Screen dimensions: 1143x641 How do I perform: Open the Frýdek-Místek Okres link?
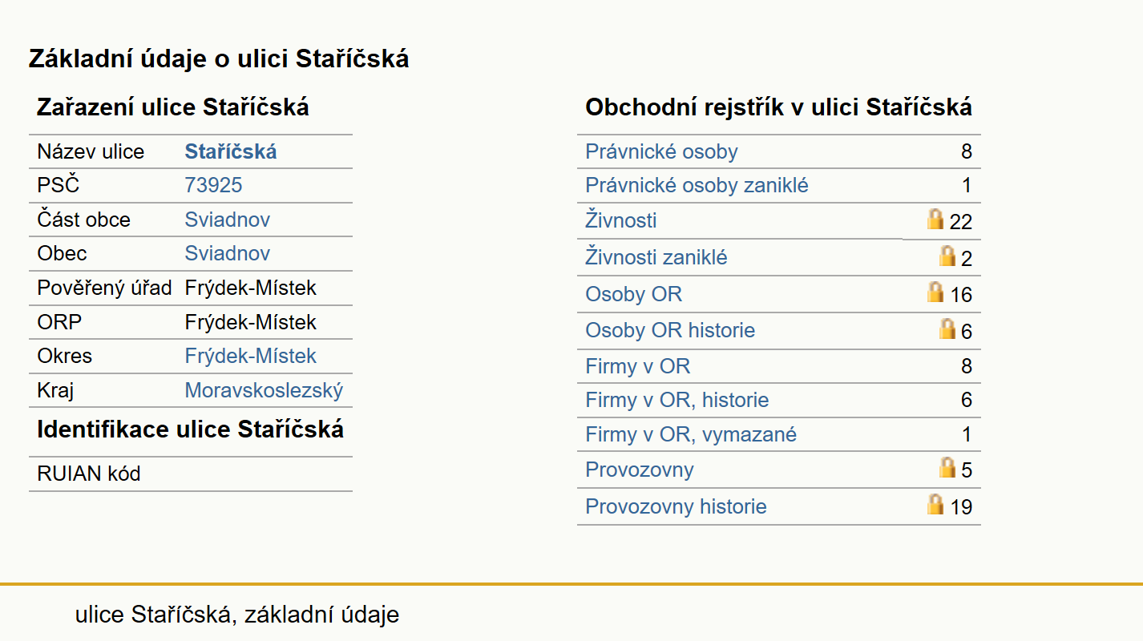(251, 356)
